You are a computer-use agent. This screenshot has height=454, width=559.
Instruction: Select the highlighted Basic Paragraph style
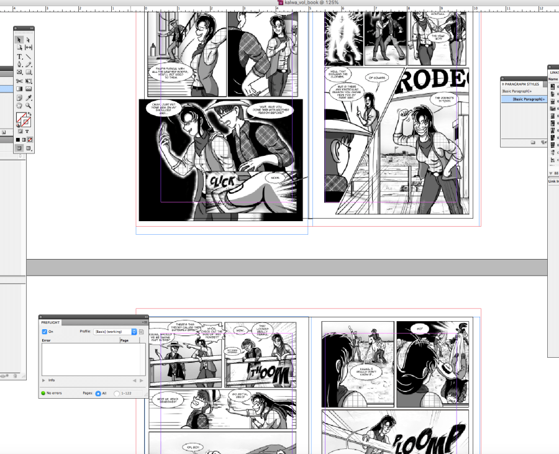528,99
